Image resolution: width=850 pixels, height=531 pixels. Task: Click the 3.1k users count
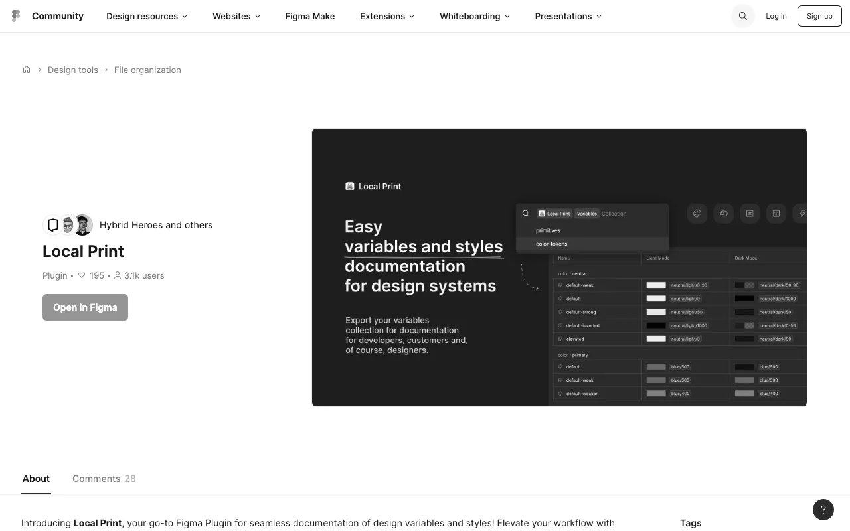click(x=144, y=275)
